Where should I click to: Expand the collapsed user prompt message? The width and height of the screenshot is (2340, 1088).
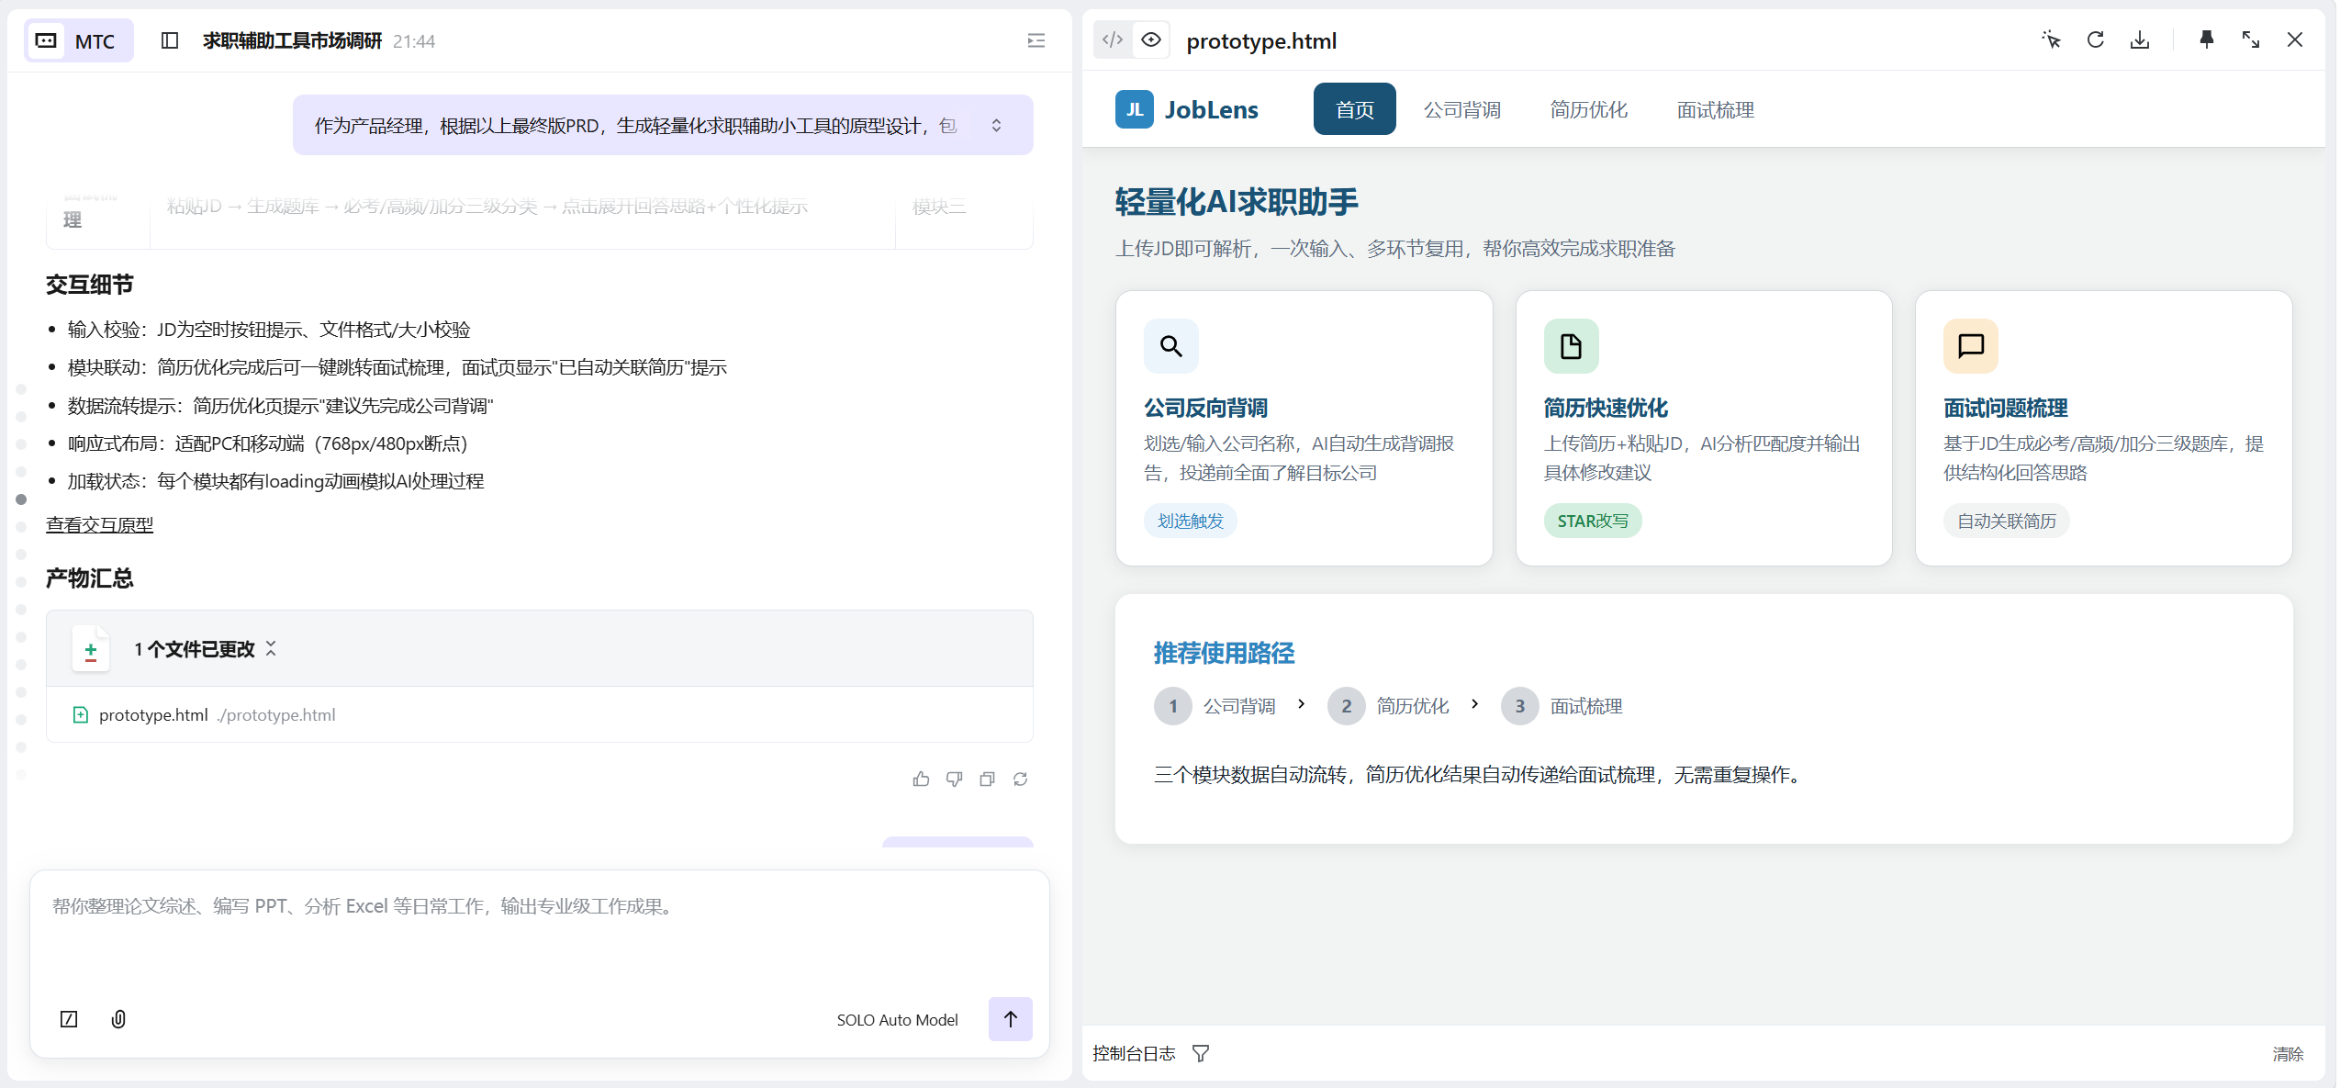click(996, 125)
